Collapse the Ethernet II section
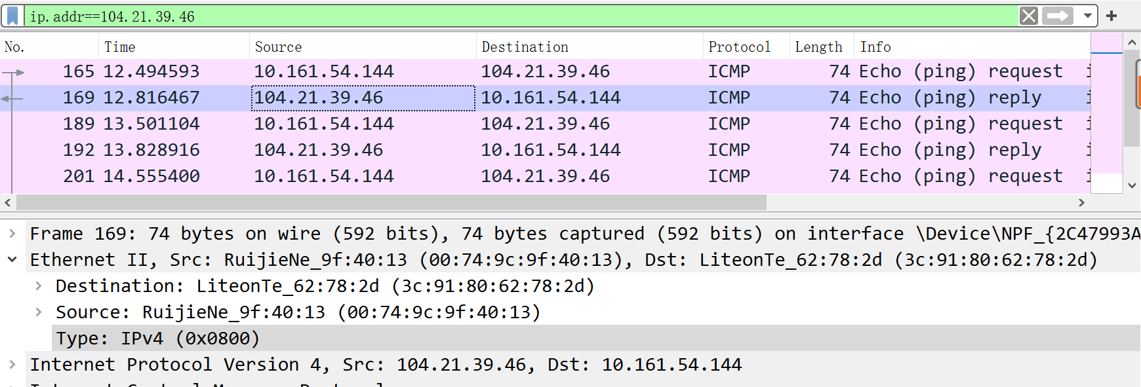 pyautogui.click(x=12, y=259)
